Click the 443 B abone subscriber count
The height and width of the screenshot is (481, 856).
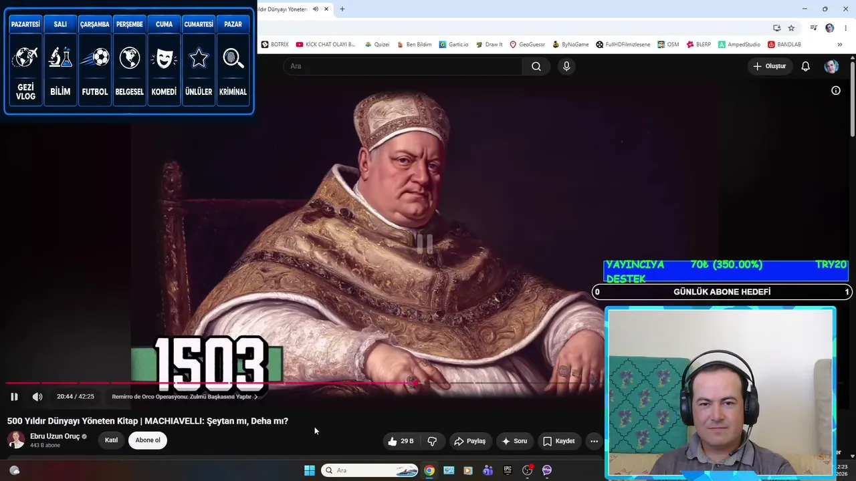click(x=45, y=446)
